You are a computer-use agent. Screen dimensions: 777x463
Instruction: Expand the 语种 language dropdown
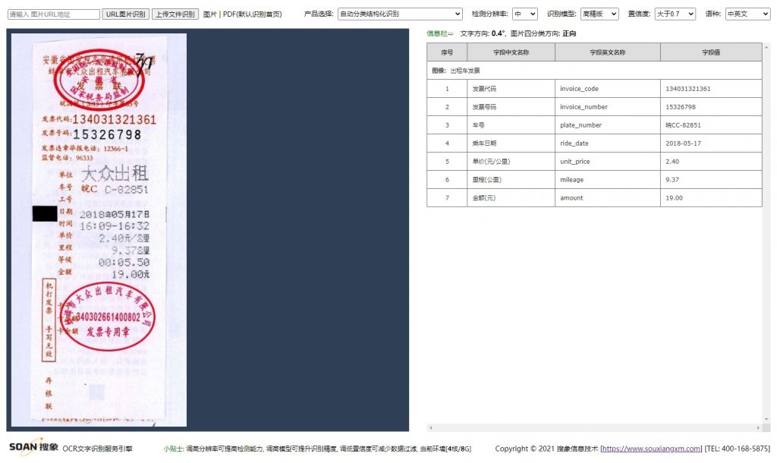pos(747,14)
